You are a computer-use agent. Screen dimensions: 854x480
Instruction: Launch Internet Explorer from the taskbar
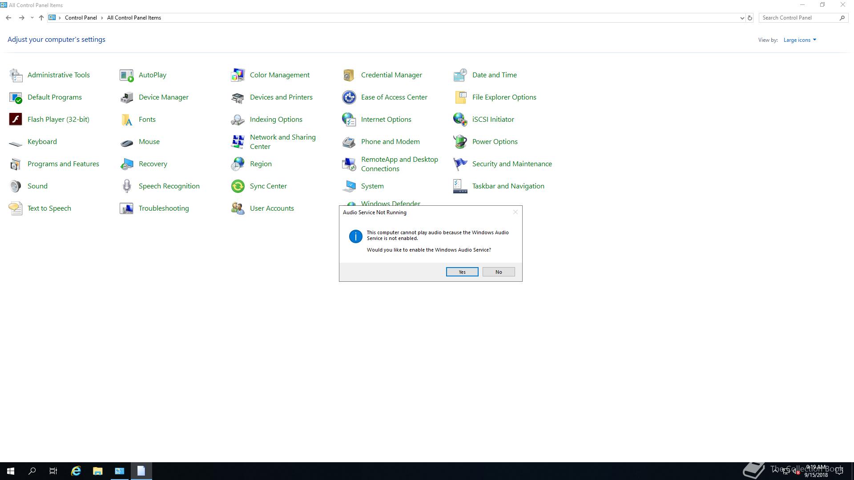click(x=76, y=471)
